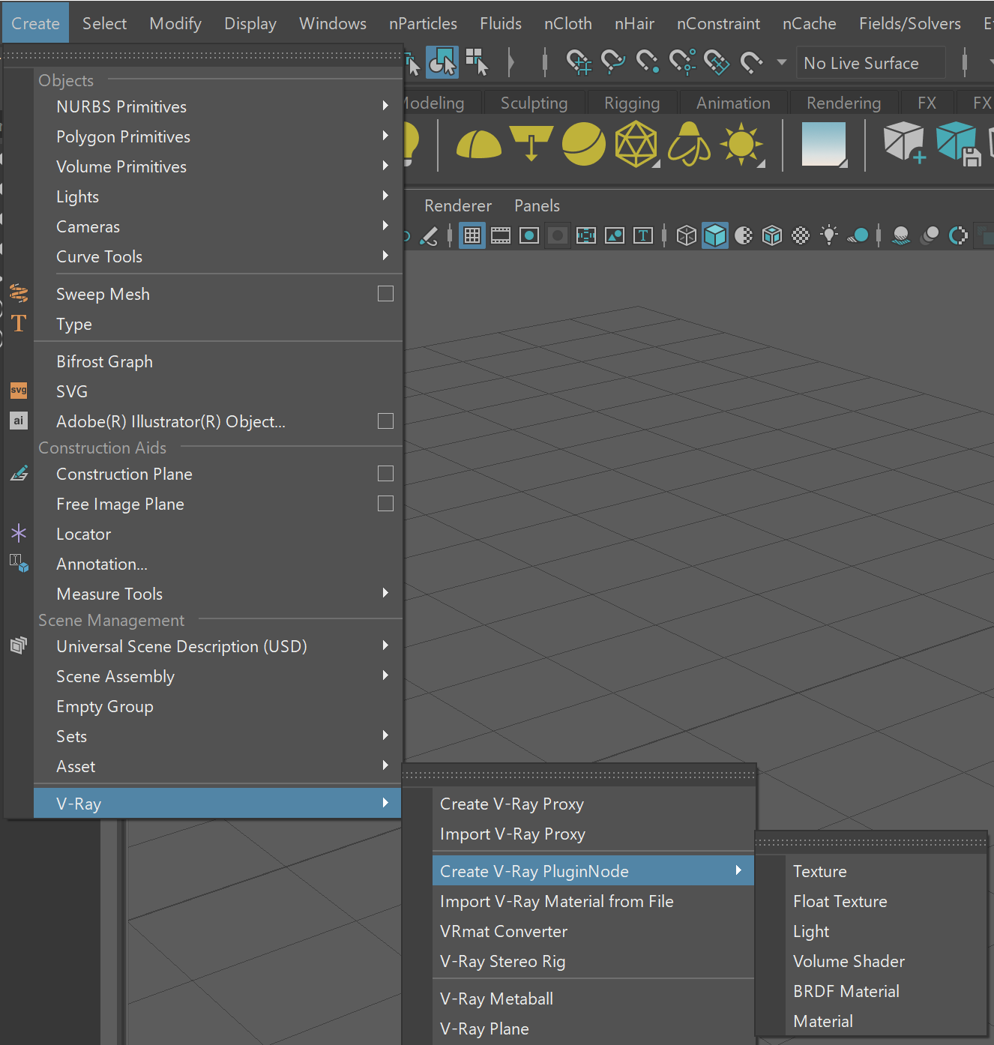
Task: Select the grease pencil tool icon
Action: click(x=429, y=236)
